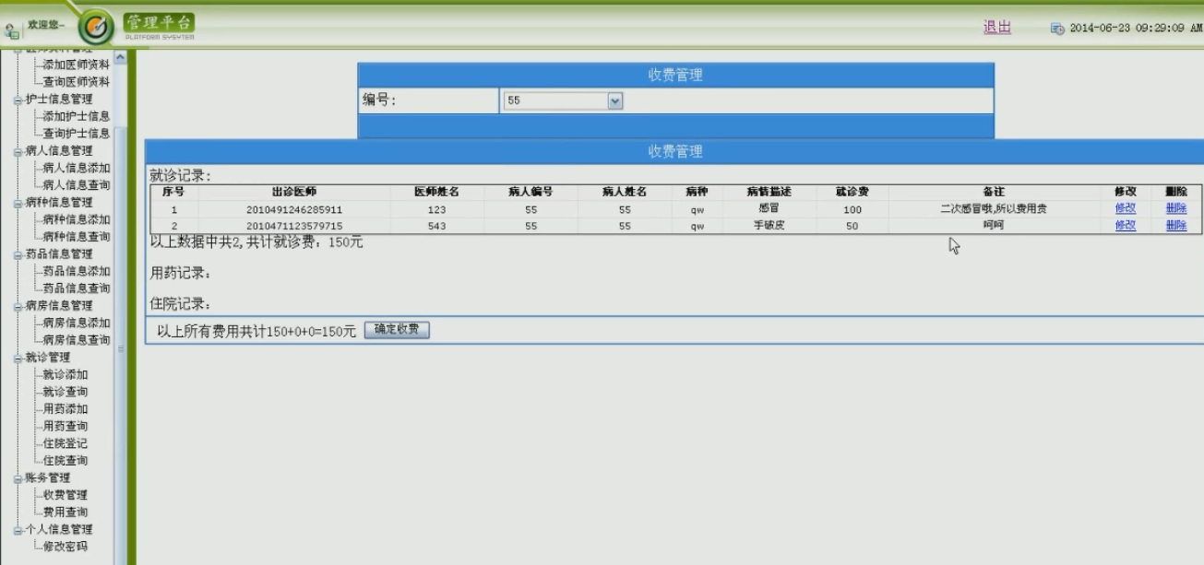Collapse the 病种信息管理 tree node
This screenshot has height=565, width=1204.
click(x=18, y=203)
